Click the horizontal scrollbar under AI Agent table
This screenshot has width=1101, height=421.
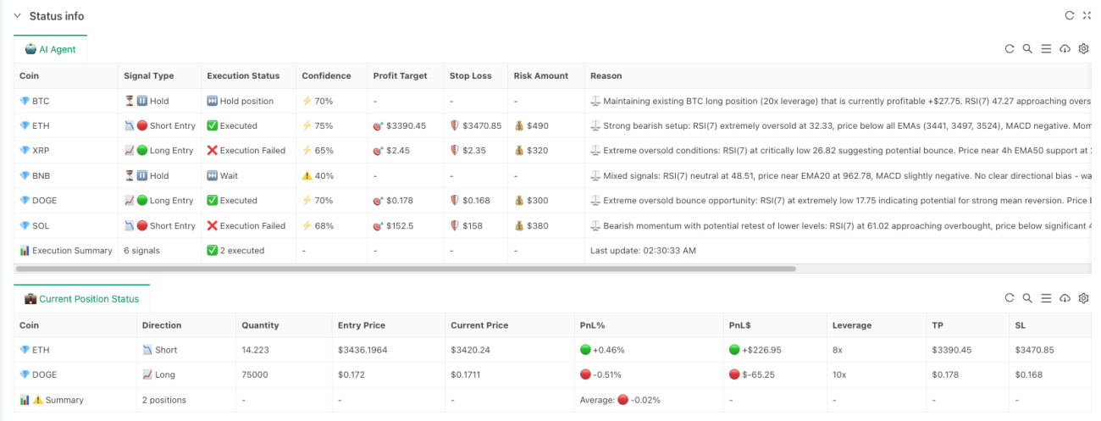click(406, 269)
